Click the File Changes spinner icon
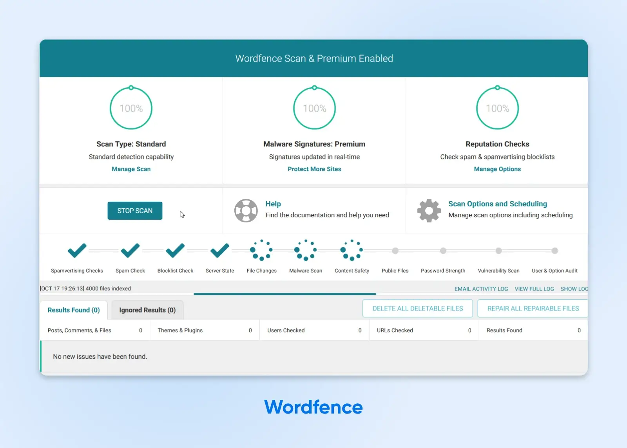This screenshot has width=627, height=448. [x=261, y=250]
